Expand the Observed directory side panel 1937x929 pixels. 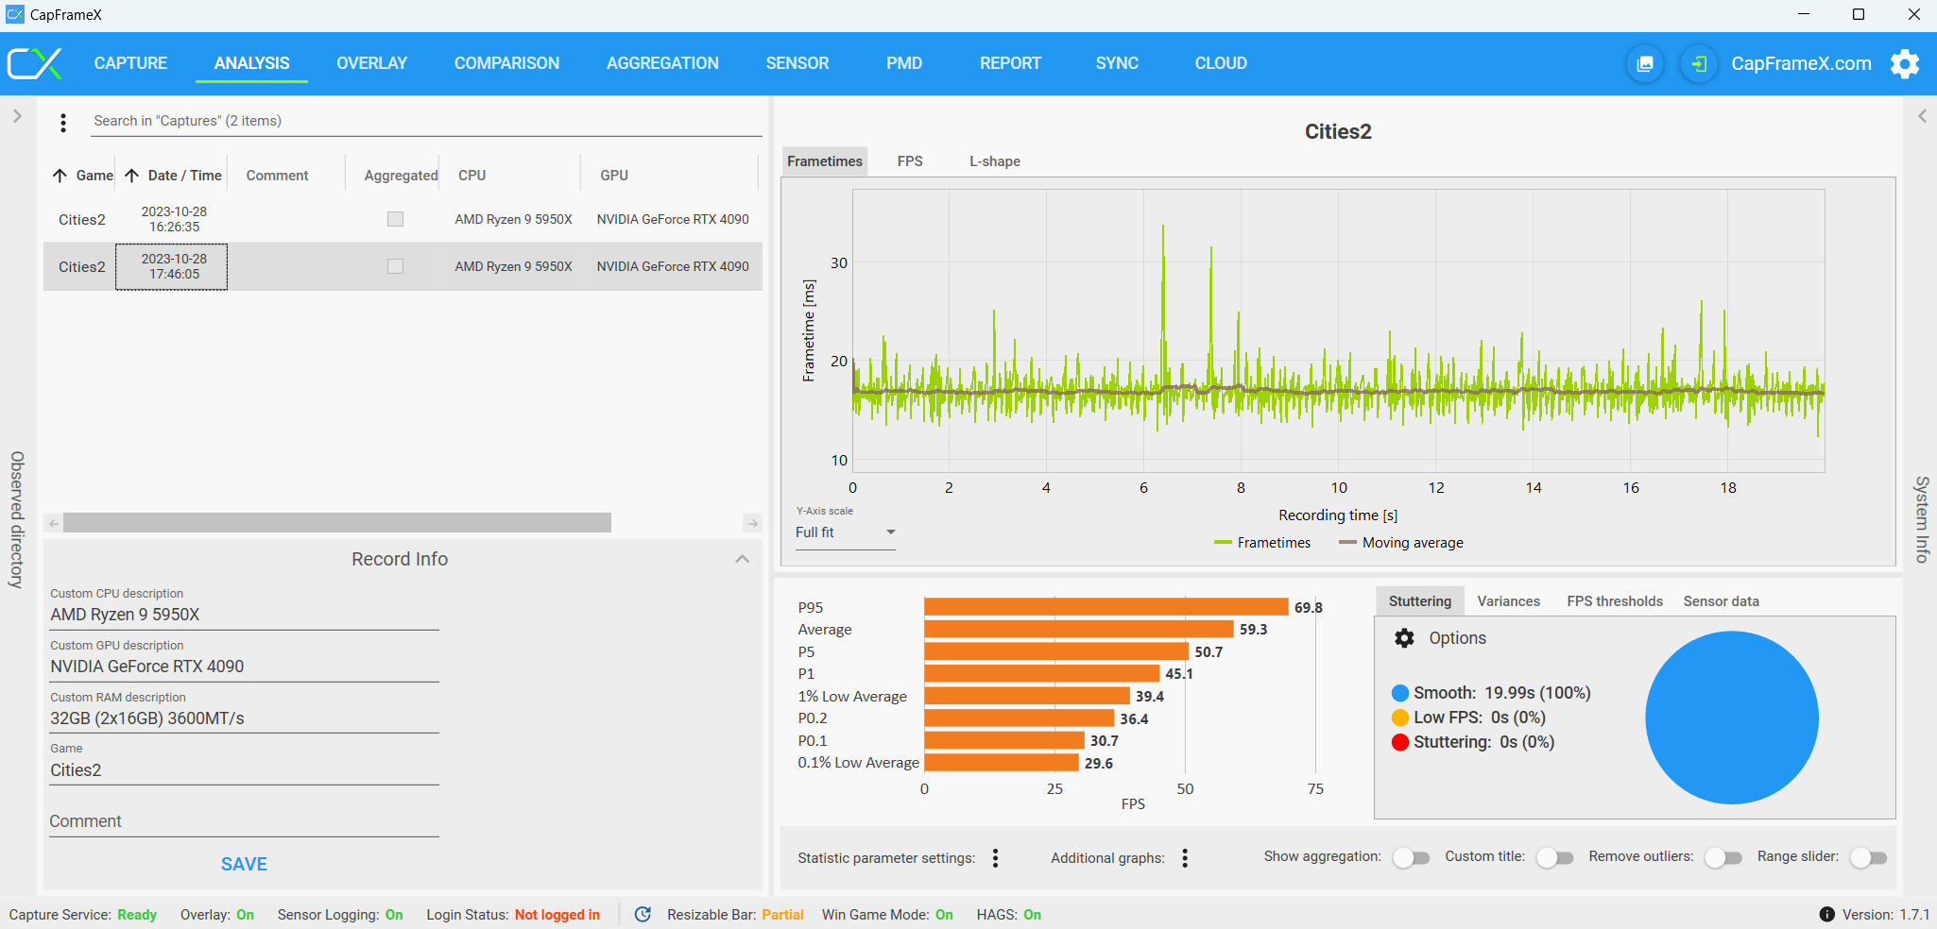[x=17, y=116]
